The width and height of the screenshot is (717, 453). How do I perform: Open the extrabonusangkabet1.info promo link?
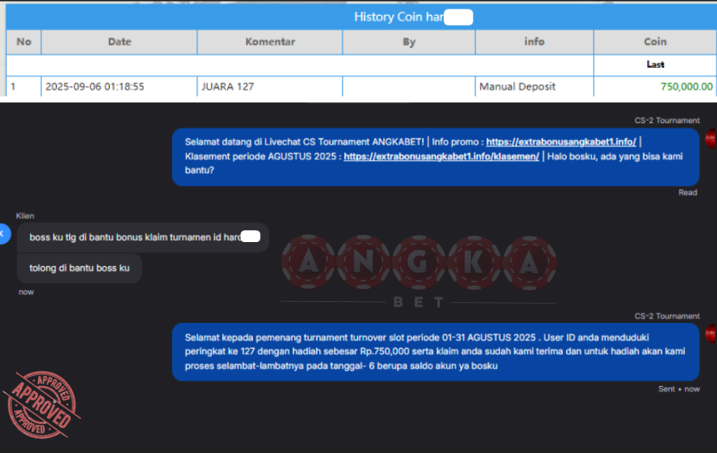coord(561,142)
